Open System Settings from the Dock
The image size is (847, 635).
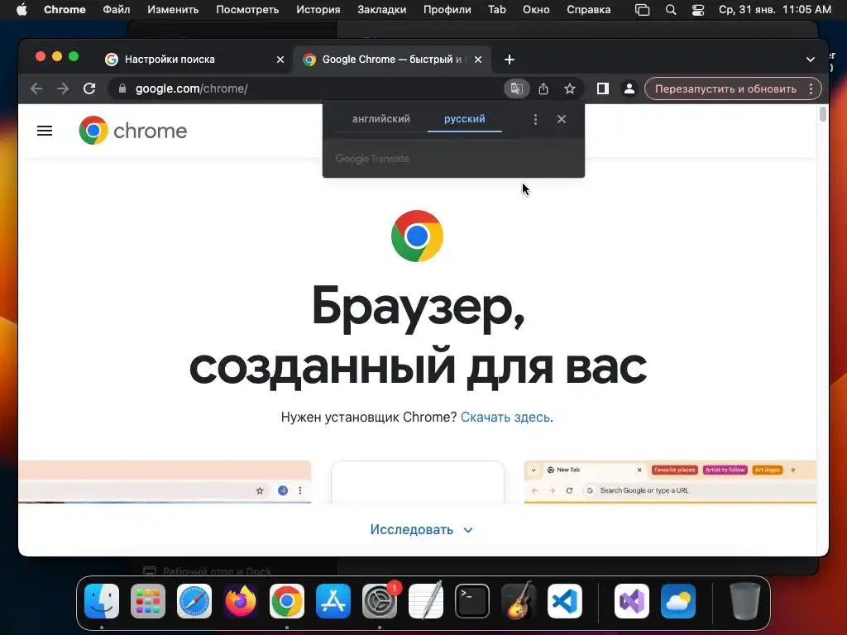tap(380, 601)
